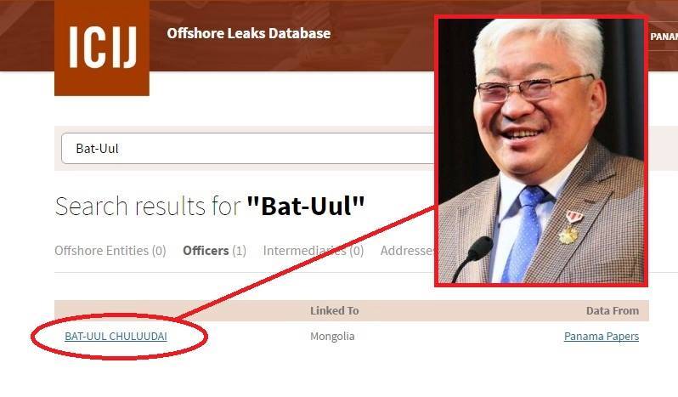Follow the Panama Papers data source link

(x=602, y=336)
